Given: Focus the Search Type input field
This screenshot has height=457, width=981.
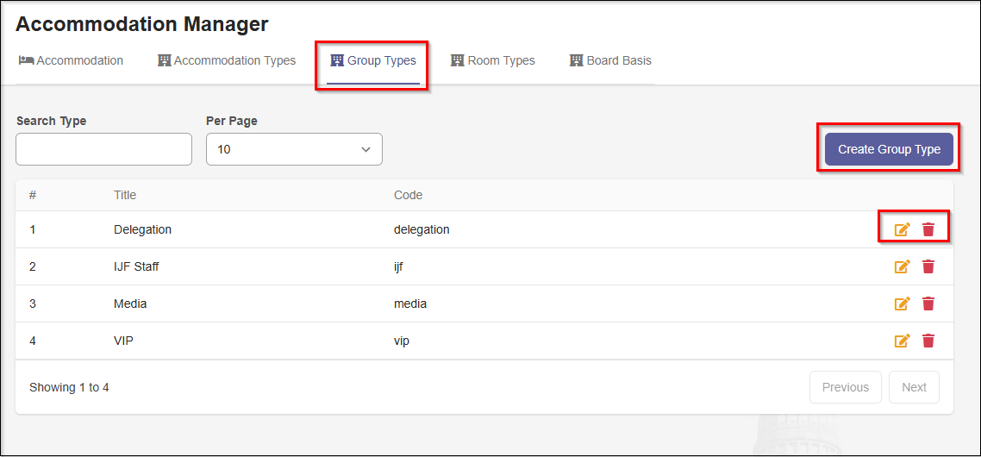Looking at the screenshot, I should coord(103,149).
